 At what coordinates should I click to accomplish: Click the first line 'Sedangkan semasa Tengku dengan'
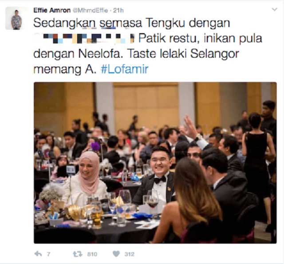coord(132,24)
